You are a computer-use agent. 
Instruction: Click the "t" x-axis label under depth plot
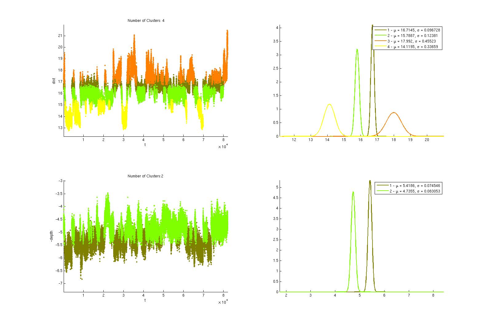[x=145, y=300]
